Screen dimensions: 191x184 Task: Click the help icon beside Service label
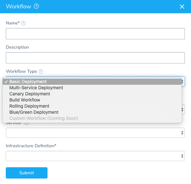(27, 123)
